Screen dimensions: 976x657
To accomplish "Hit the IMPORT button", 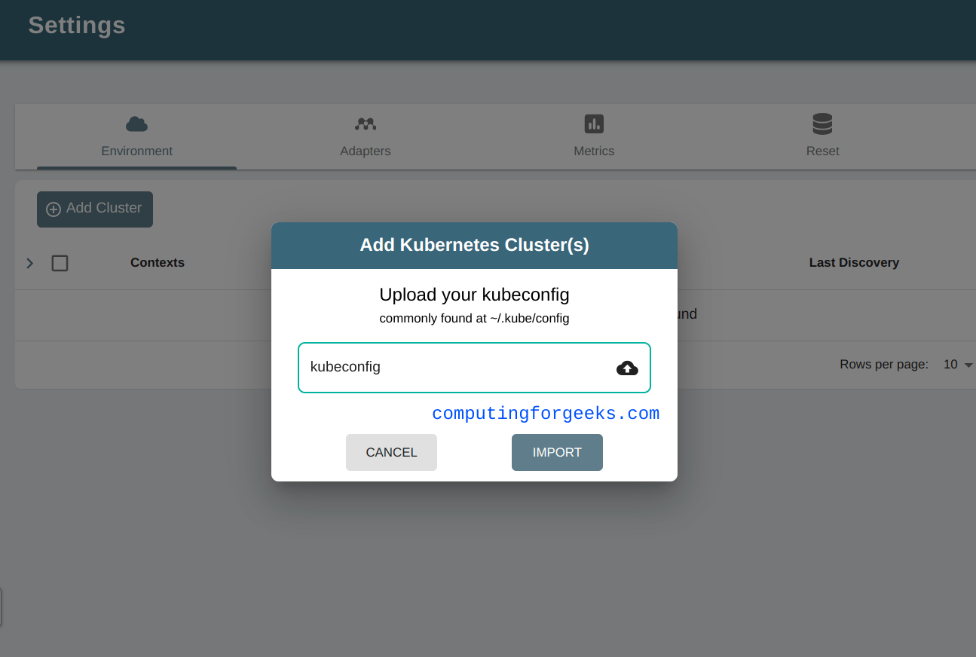I will click(x=557, y=452).
